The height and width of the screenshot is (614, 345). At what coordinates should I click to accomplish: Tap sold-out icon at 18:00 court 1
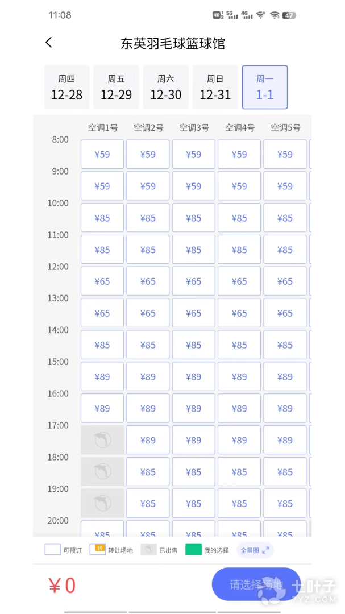tap(102, 471)
